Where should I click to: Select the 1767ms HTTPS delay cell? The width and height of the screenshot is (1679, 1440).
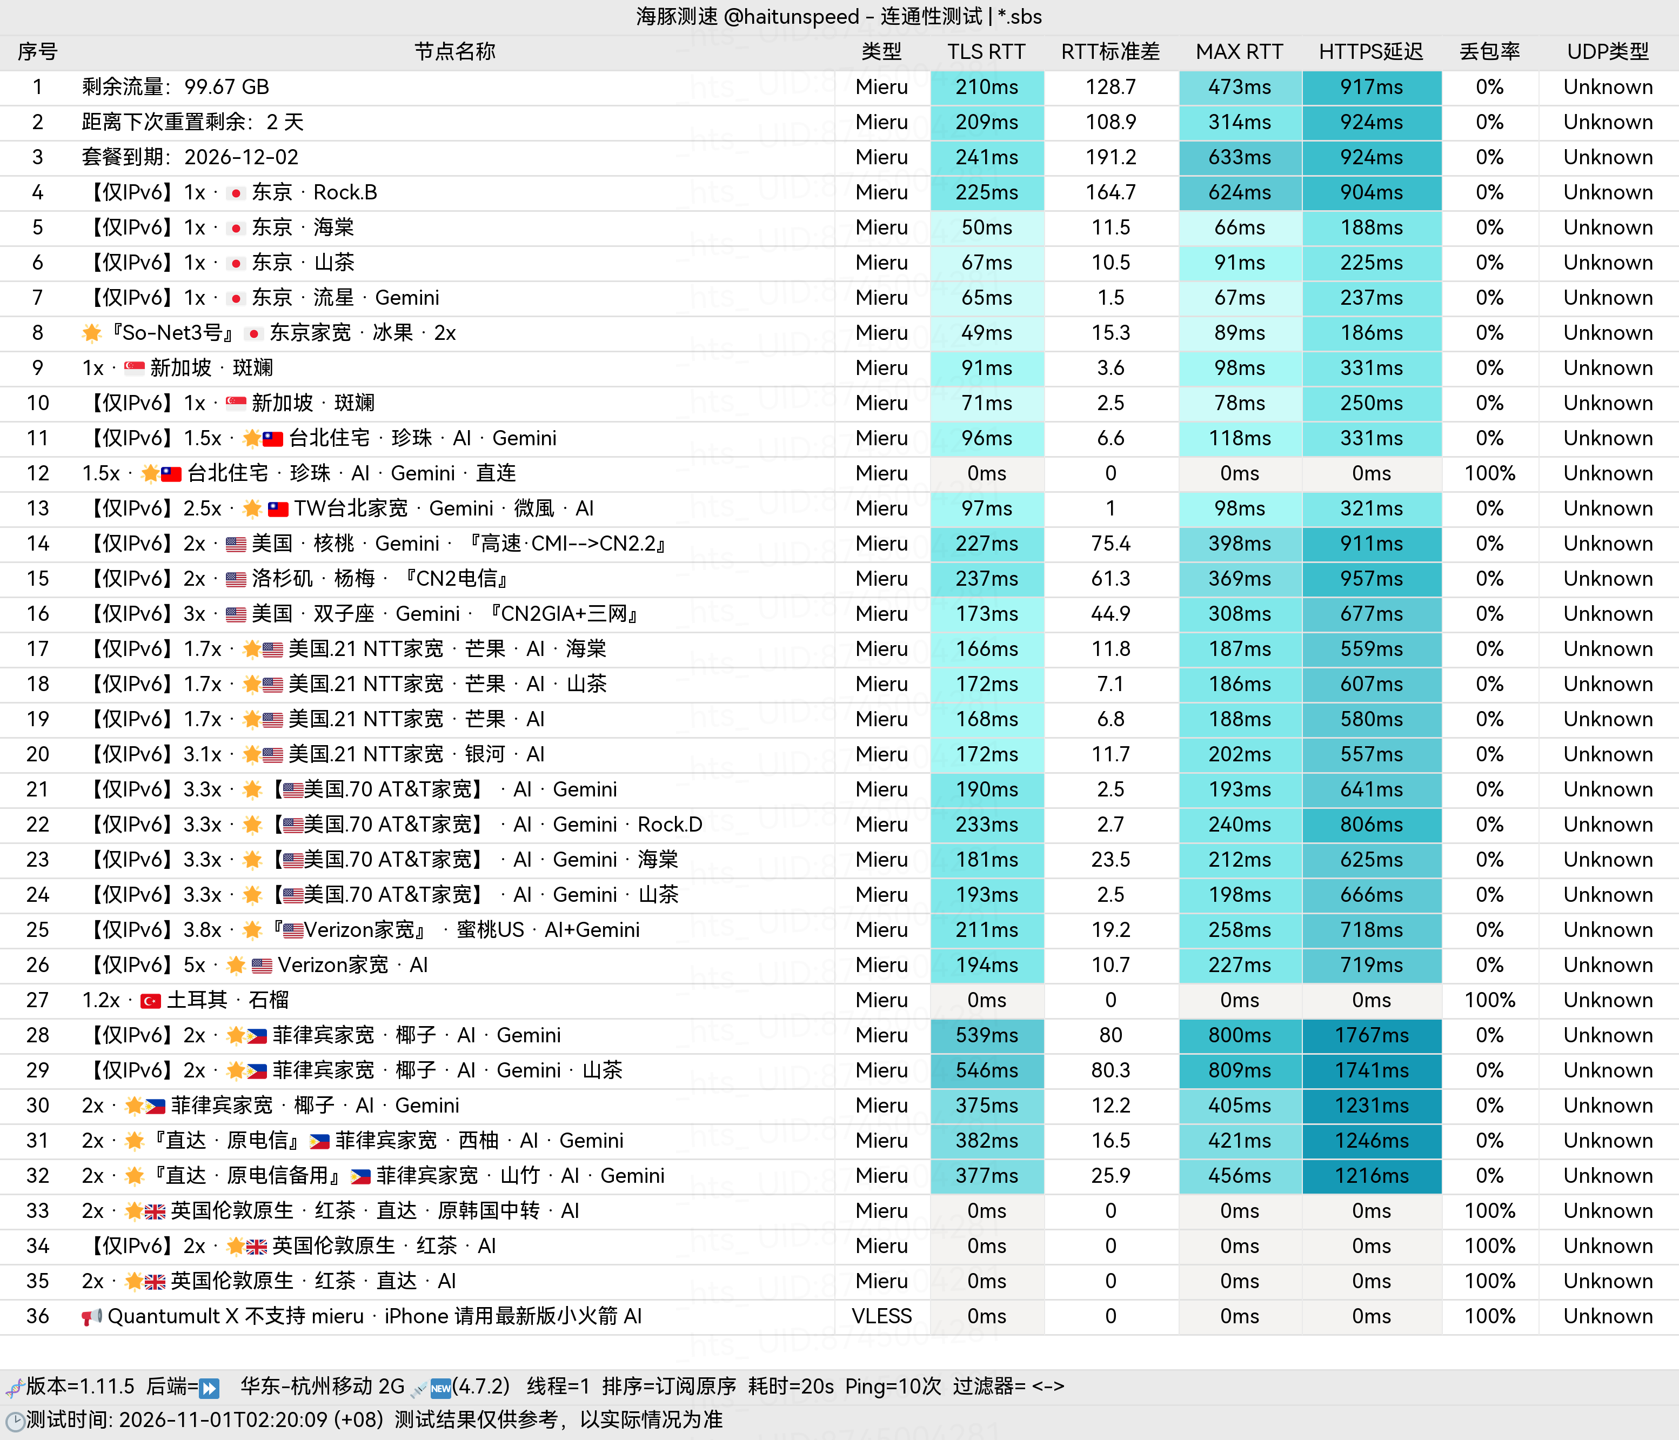pos(1372,1036)
